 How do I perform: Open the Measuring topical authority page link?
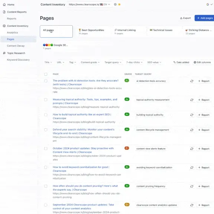point(85,101)
